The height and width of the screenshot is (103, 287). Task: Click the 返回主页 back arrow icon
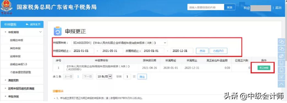coord(27,24)
